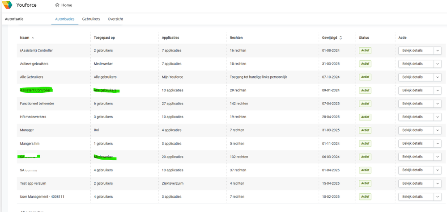The image size is (447, 212).
Task: Click the Mijn Youforce applicaties cell
Action: point(172,77)
